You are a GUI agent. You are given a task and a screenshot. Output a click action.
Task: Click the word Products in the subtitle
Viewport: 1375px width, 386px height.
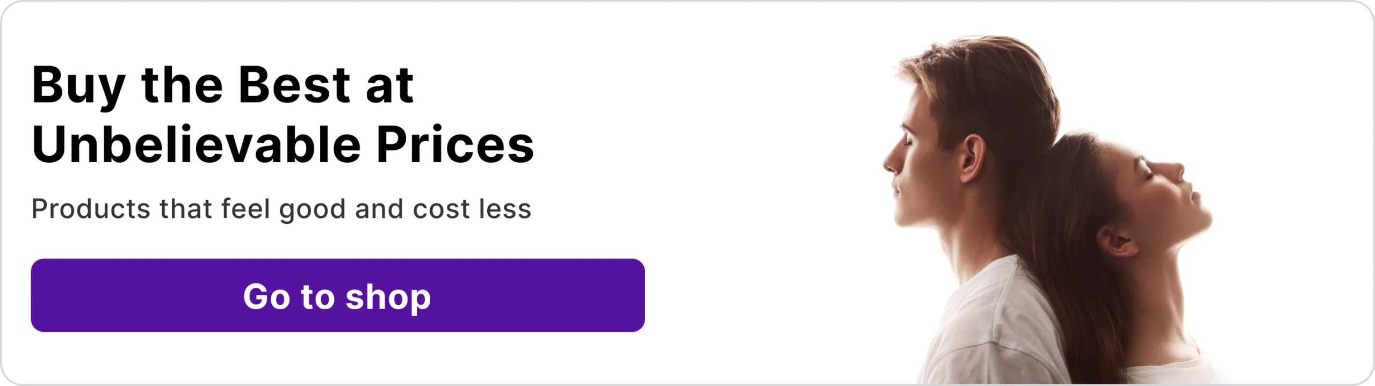point(91,209)
